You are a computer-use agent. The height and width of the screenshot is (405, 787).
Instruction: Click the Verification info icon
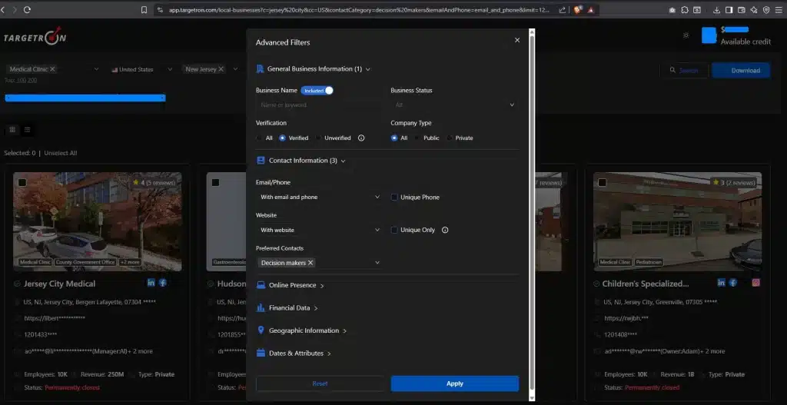[x=361, y=138]
